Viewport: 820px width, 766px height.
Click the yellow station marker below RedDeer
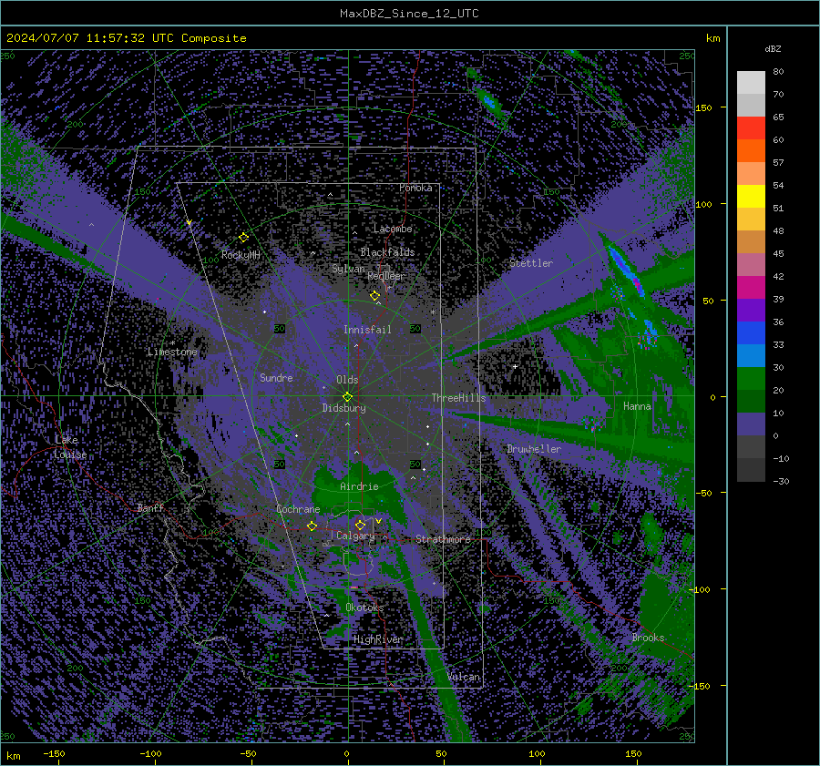374,296
